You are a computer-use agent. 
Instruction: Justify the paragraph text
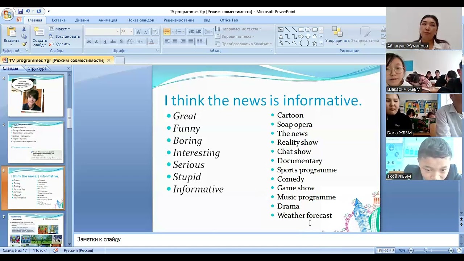pyautogui.click(x=191, y=42)
